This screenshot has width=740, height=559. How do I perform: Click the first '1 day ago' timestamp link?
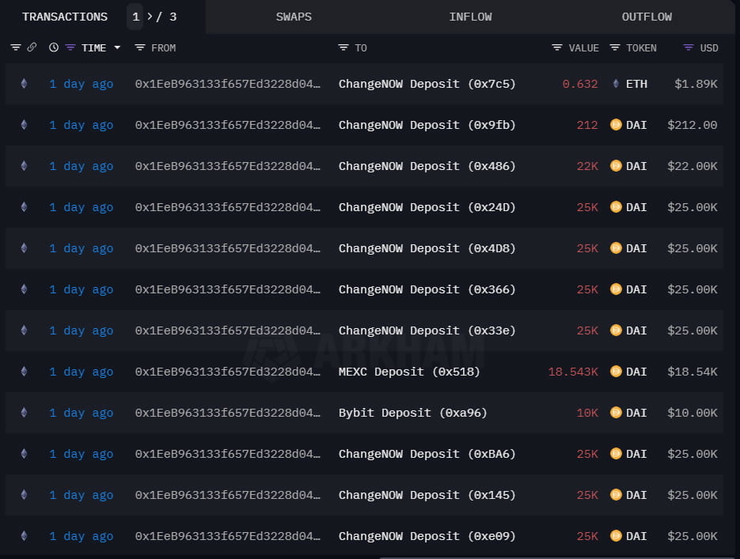click(81, 83)
